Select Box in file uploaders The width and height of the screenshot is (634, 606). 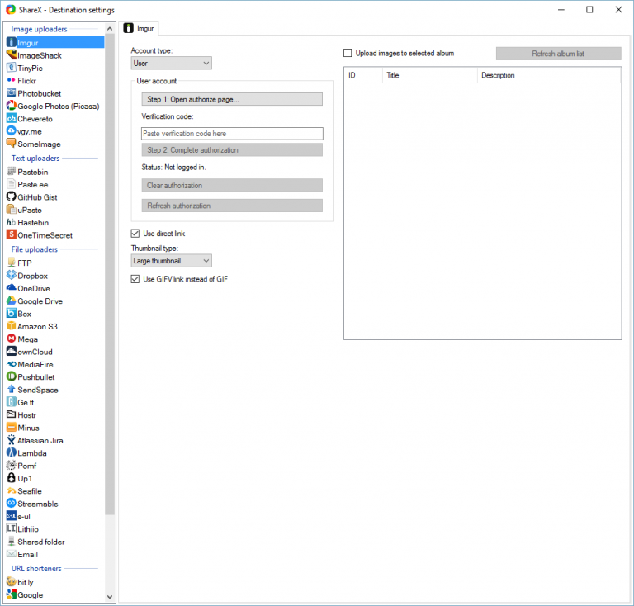click(19, 314)
